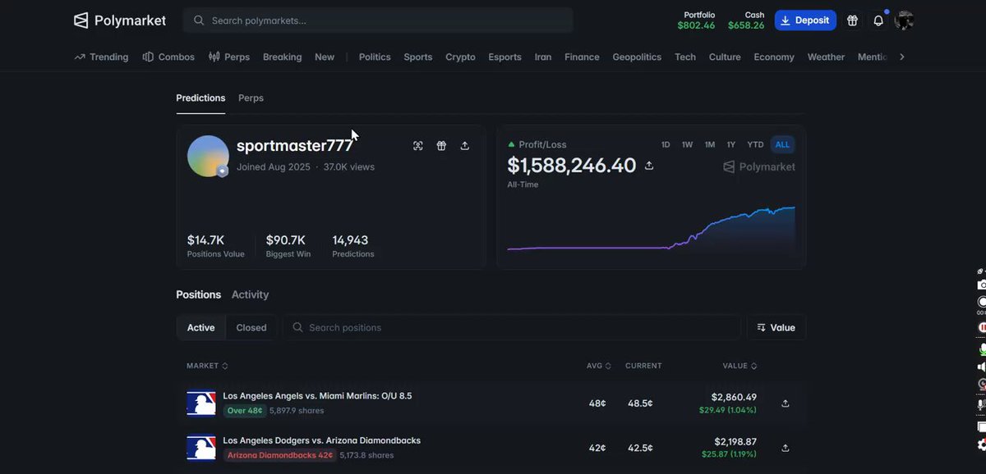Screen dimensions: 986x474
Task: Select the ALL profit range
Action: point(782,145)
